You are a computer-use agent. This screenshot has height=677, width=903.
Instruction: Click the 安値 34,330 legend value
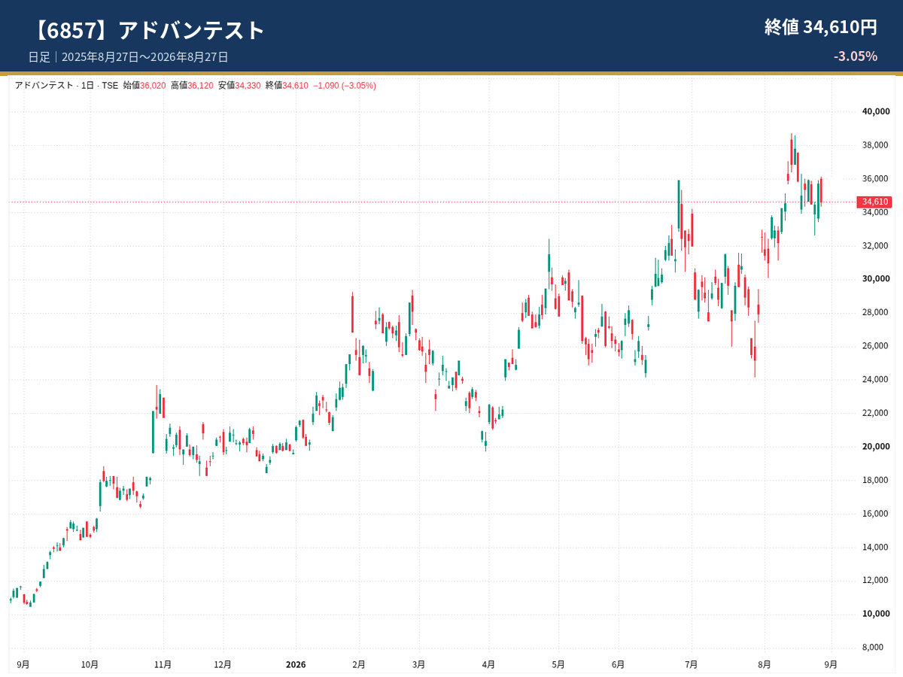click(x=239, y=86)
